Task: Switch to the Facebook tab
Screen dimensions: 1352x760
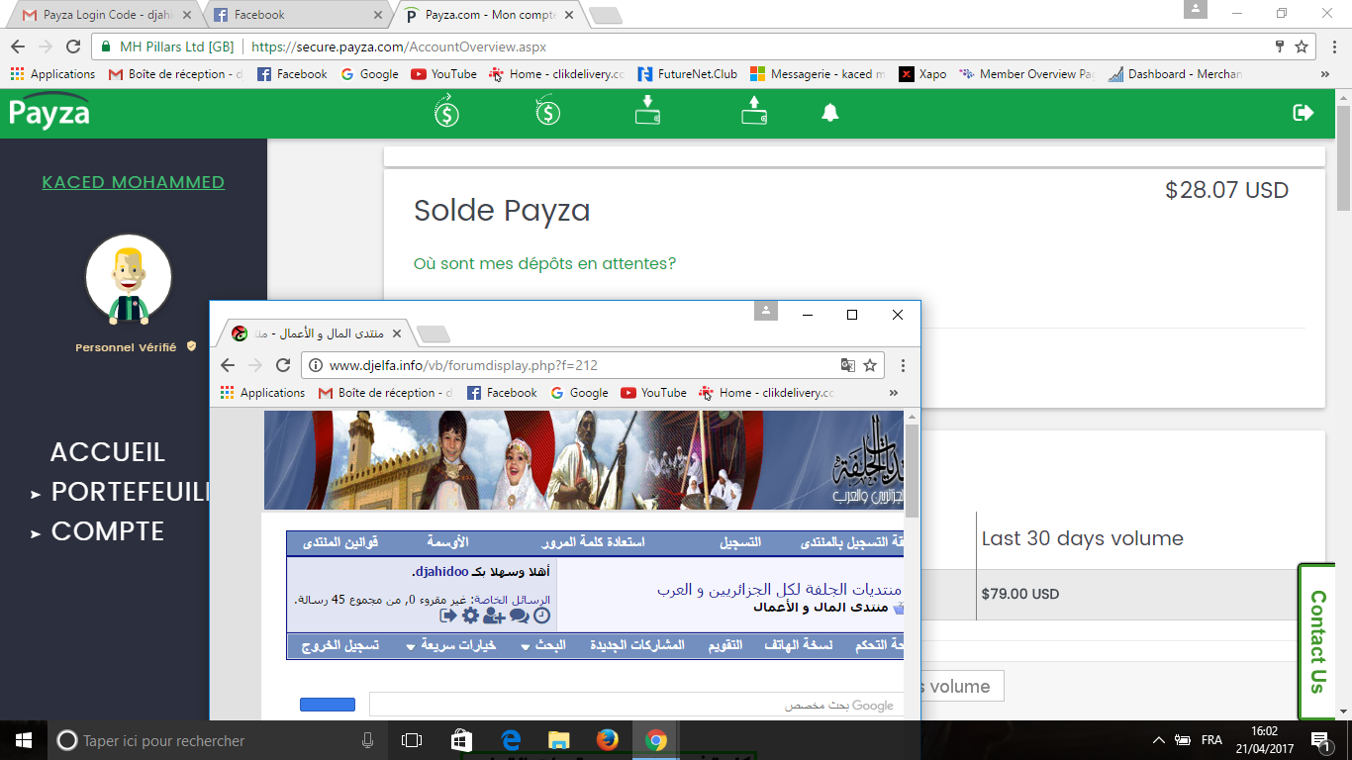Action: 297,15
